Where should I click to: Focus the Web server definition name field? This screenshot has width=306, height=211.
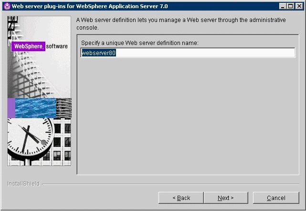188,53
